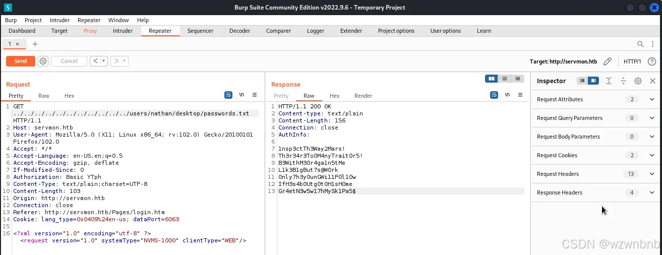Select response Render view tab

point(363,96)
